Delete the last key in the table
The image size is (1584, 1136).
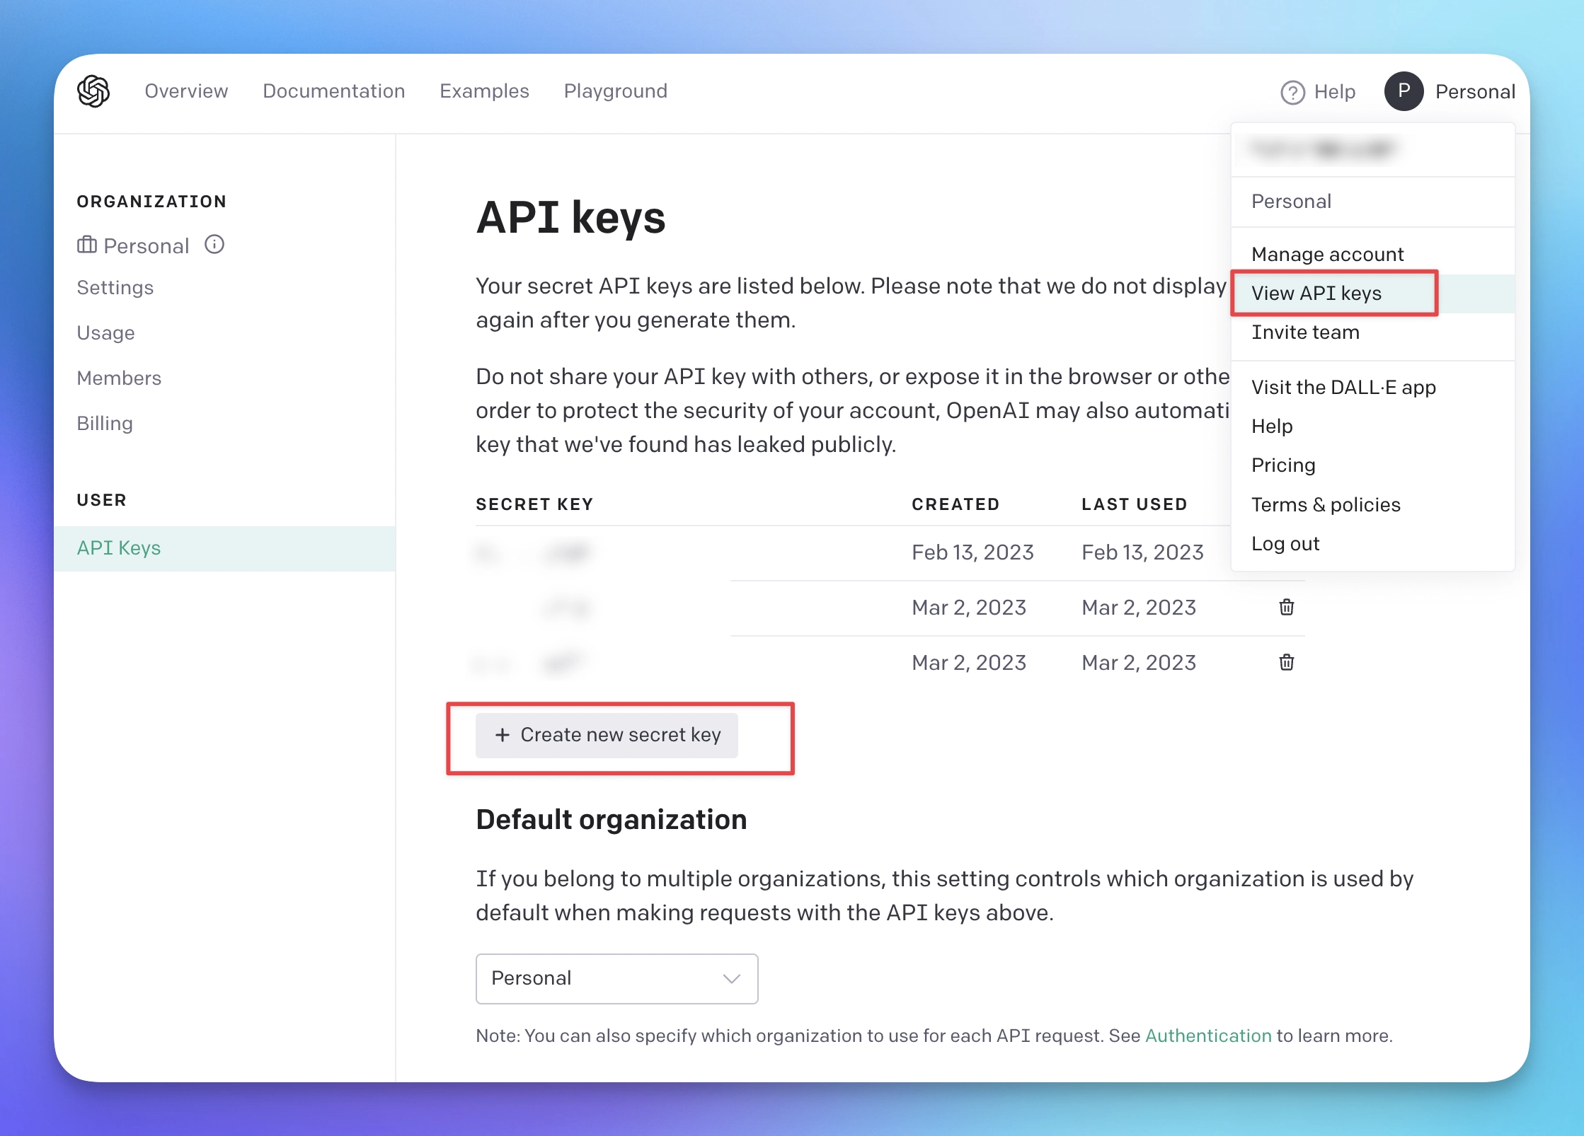click(1286, 662)
